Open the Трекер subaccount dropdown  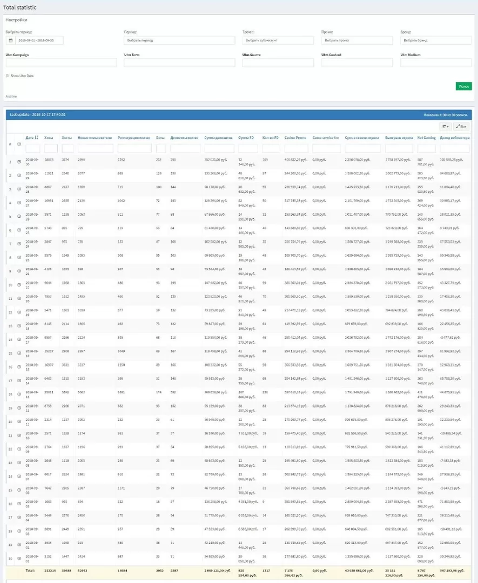[x=278, y=40]
